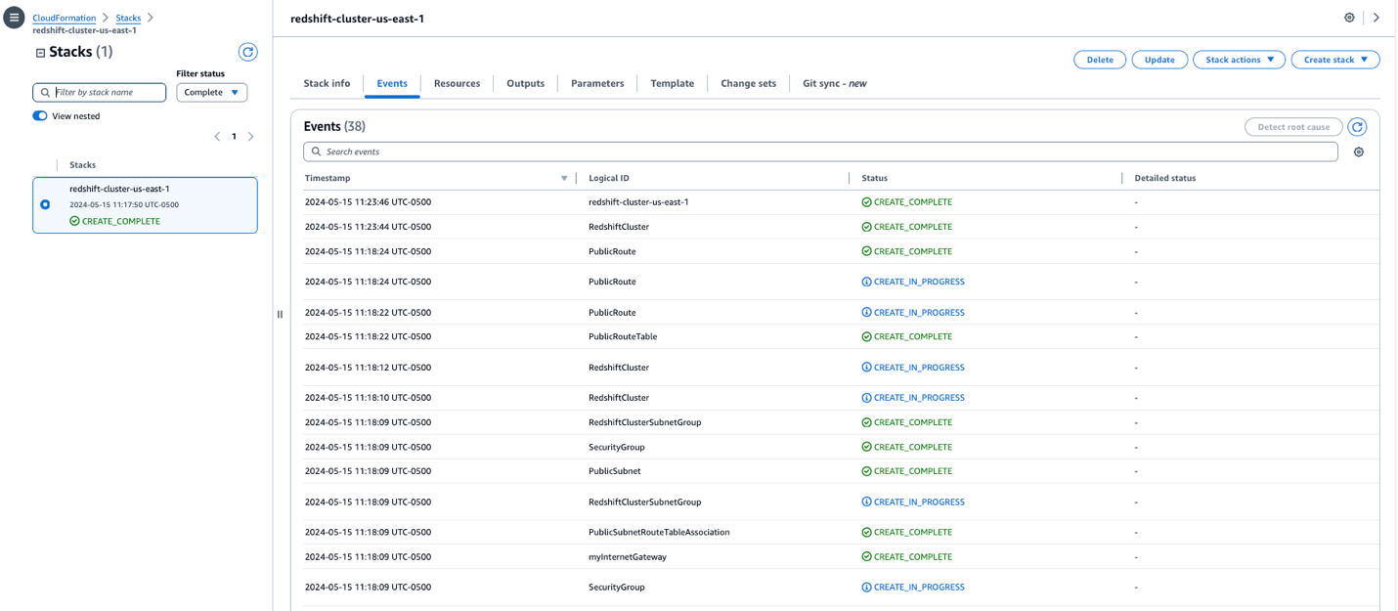Open the Outputs tab
This screenshot has height=611, width=1398.
click(525, 83)
